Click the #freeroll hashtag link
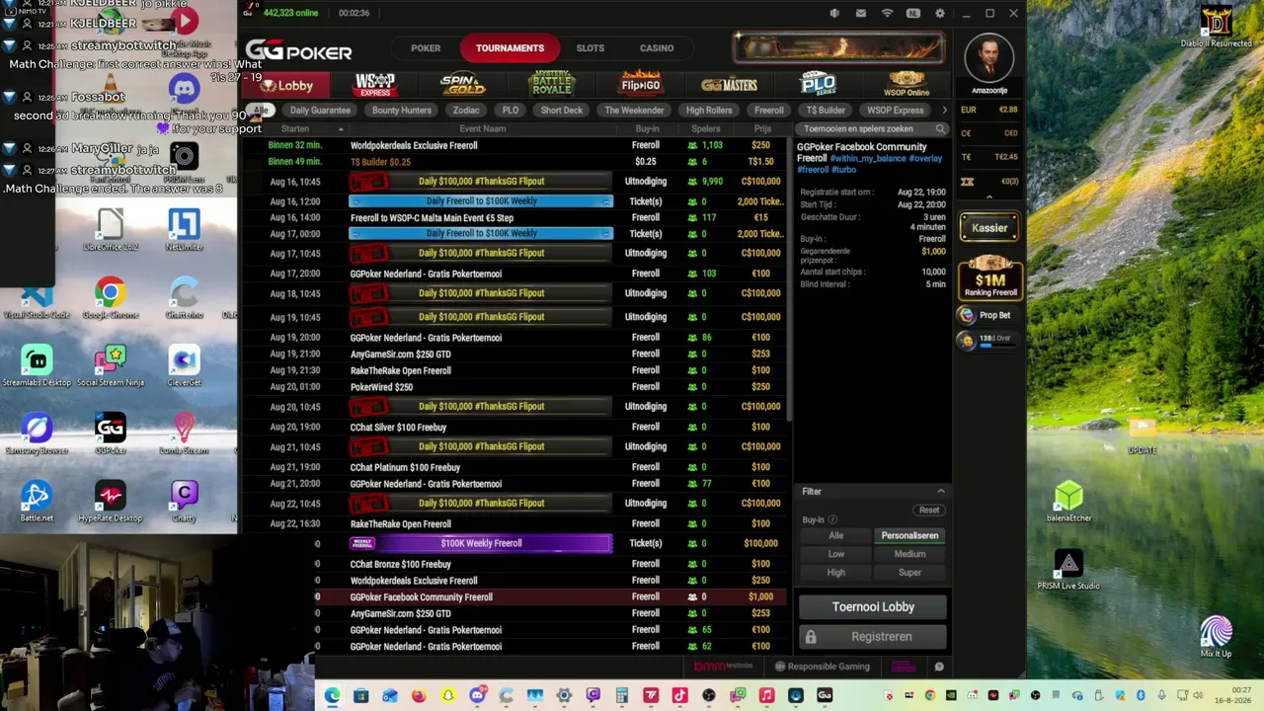The height and width of the screenshot is (711, 1264). coord(813,170)
